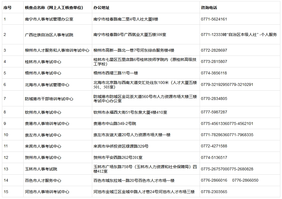Click phone number 0772-4271588
282x199 pixels.
click(x=214, y=146)
